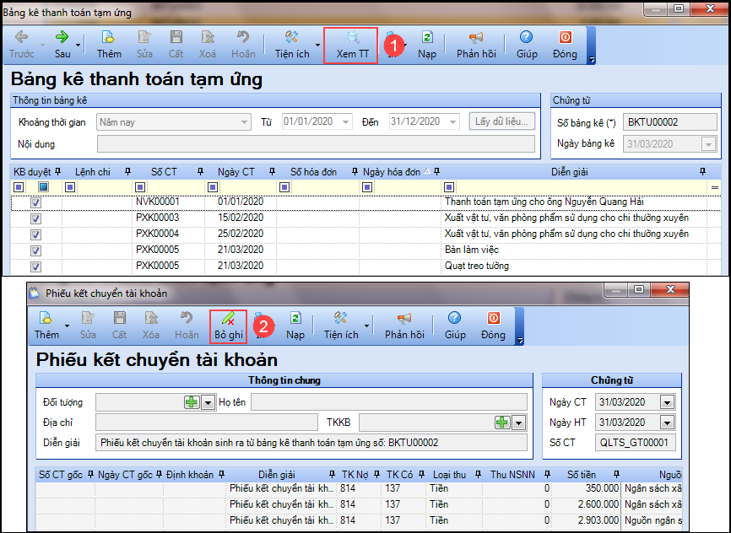Screen dimensions: 731x533
Task: Click the Họ tên input field
Action: [x=389, y=401]
